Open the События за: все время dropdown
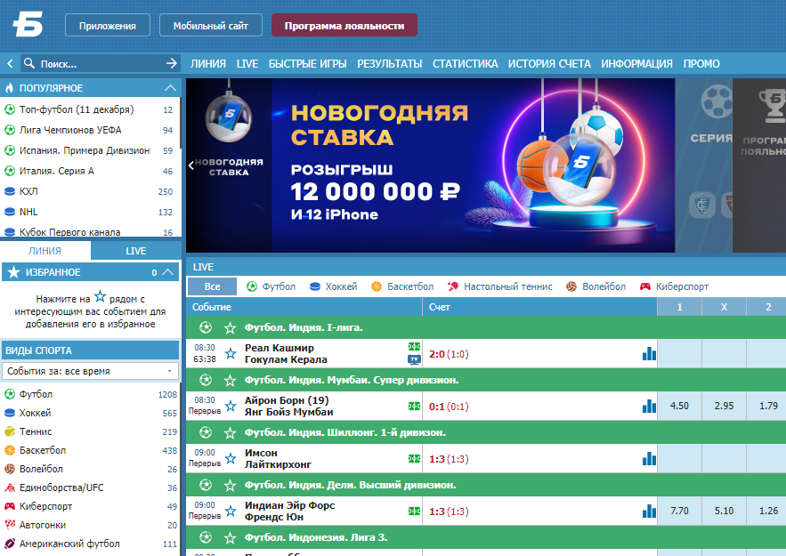This screenshot has width=786, height=556. coord(90,371)
